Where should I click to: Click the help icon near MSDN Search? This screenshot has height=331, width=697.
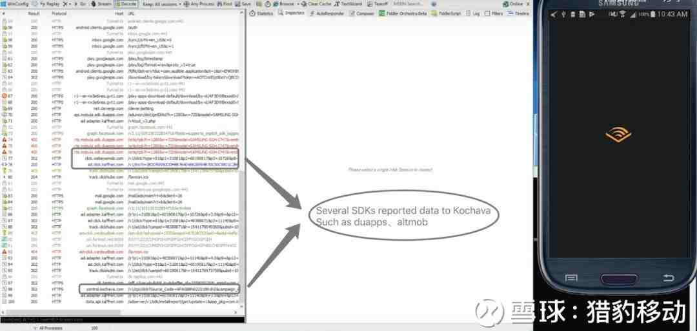(x=435, y=4)
